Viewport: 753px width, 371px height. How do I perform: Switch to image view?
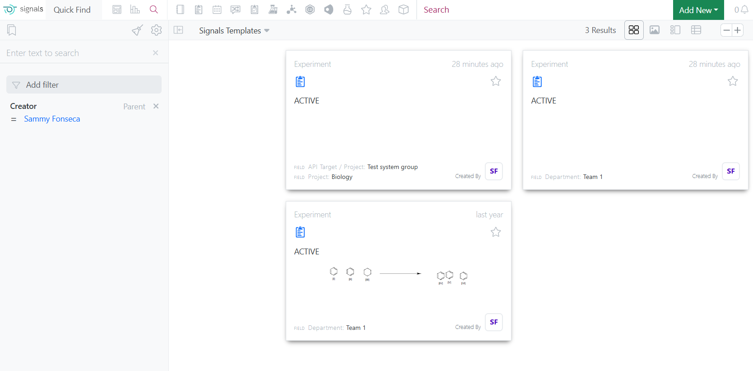pos(655,30)
